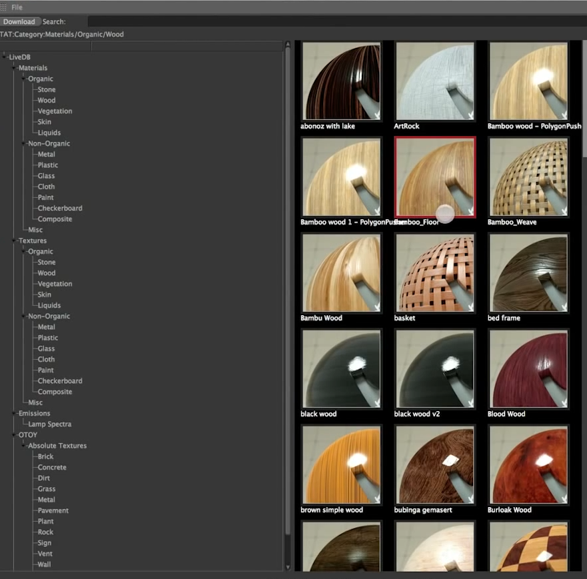587x579 pixels.
Task: Choose Bamboo wood – PolygonPush thumbnail
Action: 528,81
